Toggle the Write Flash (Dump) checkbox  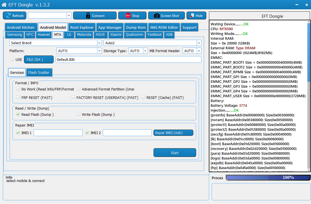point(78,114)
